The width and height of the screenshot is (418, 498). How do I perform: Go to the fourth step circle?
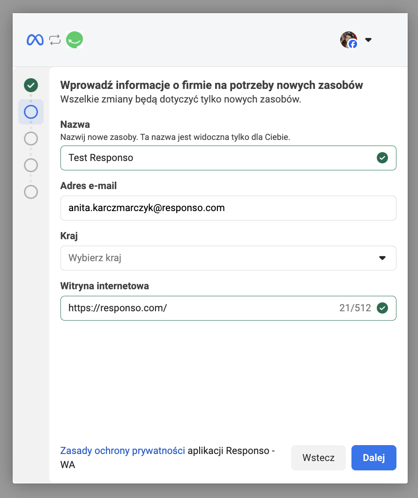click(x=31, y=165)
